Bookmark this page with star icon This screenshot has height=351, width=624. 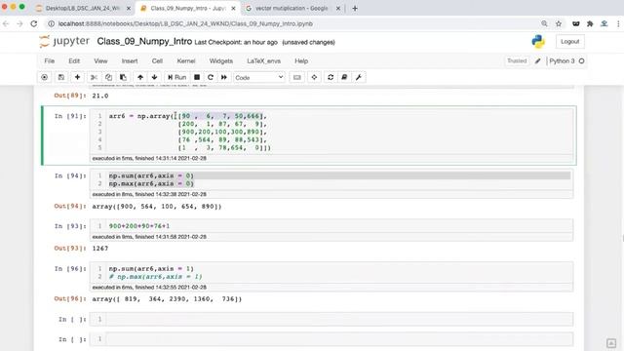559,23
